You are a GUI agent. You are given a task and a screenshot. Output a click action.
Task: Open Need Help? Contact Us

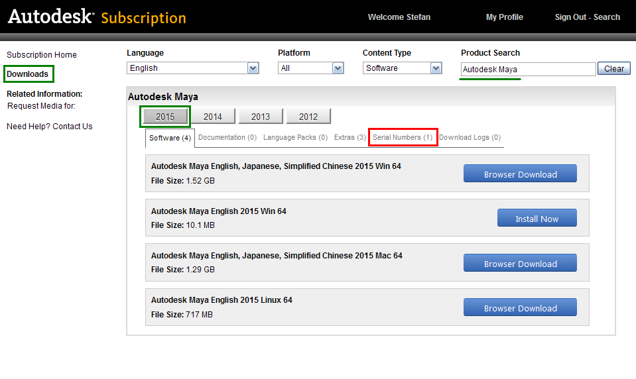tap(50, 127)
